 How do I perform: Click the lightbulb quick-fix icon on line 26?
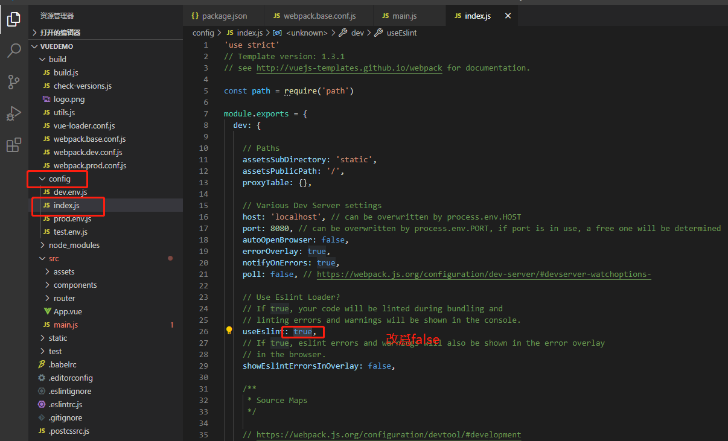pyautogui.click(x=229, y=331)
